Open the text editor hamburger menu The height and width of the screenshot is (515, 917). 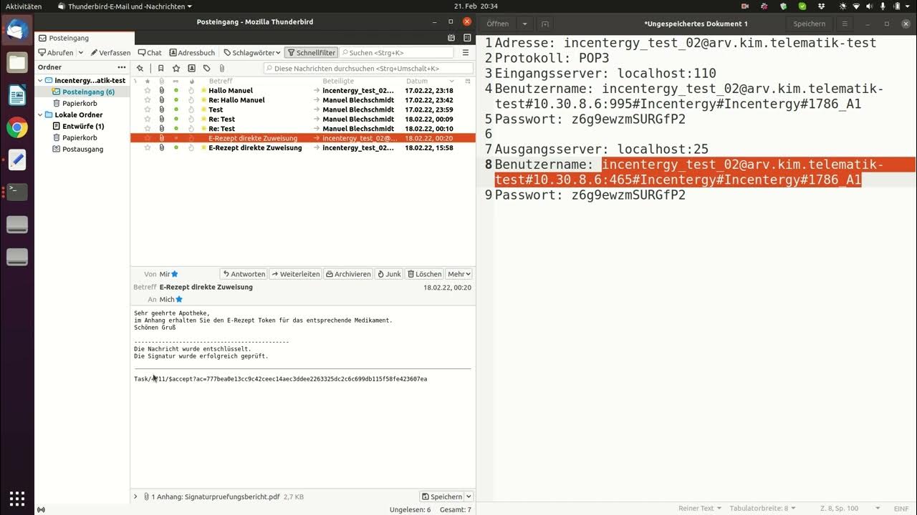click(x=845, y=24)
